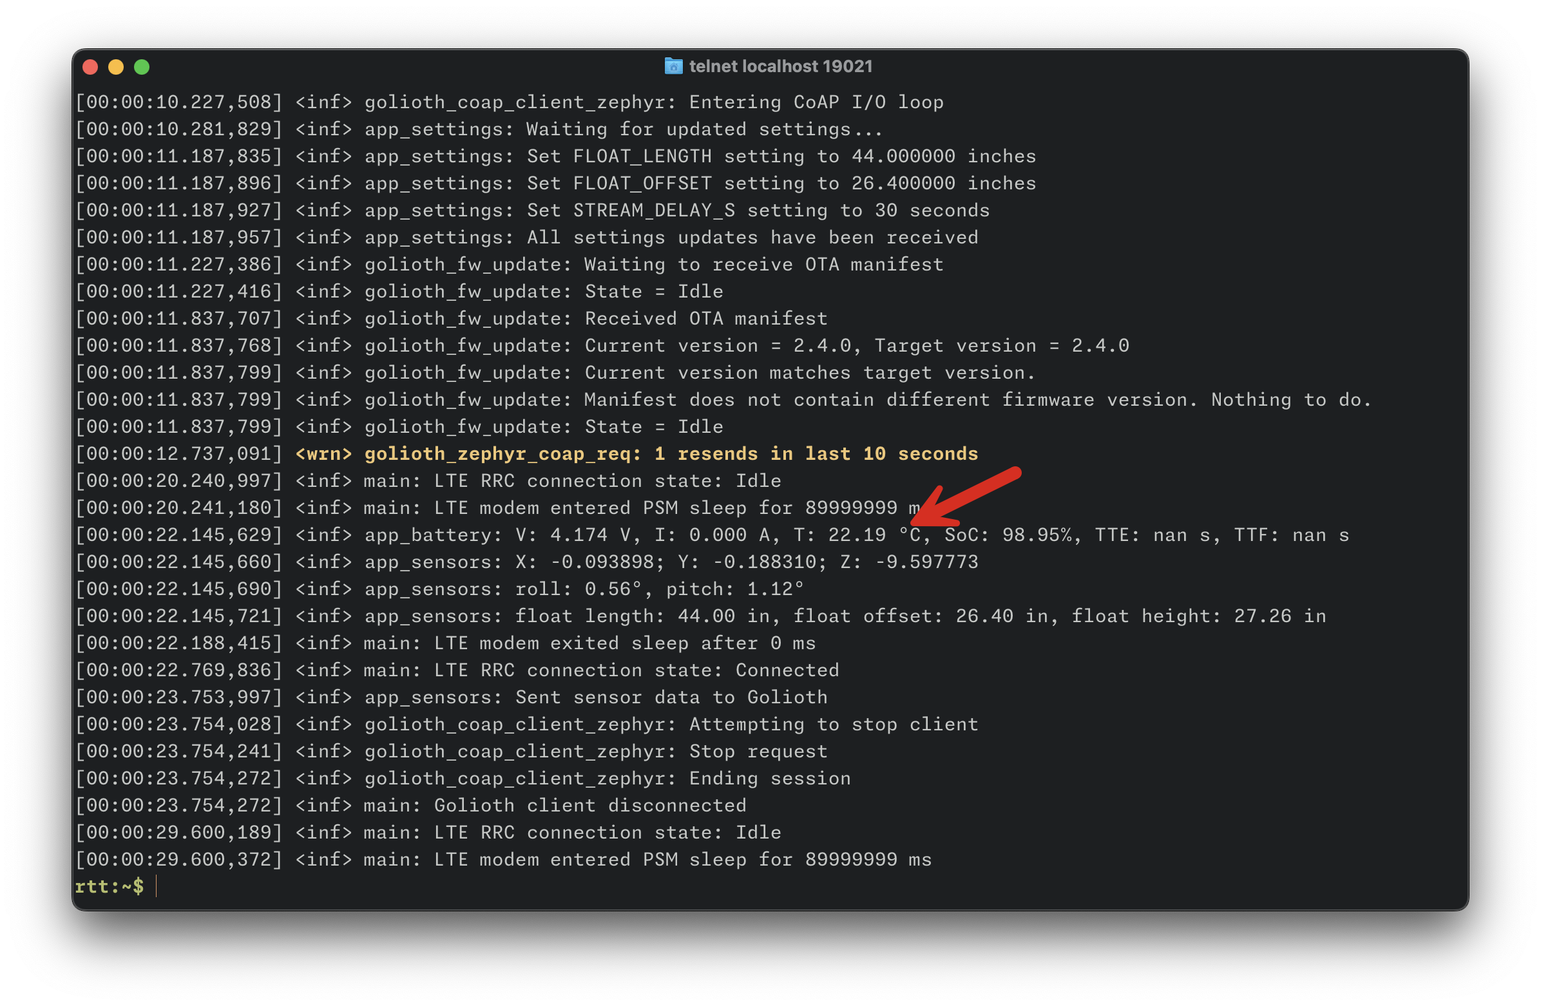The image size is (1541, 1006).
Task: Click the FLOAT_OFFSET setting log line
Action: coord(556,184)
